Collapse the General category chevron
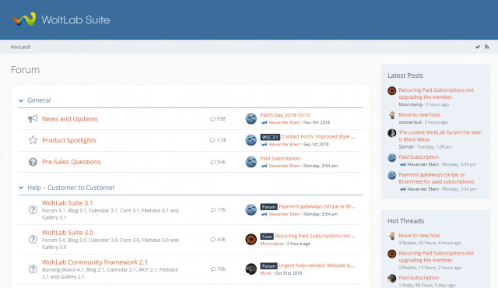 point(21,100)
